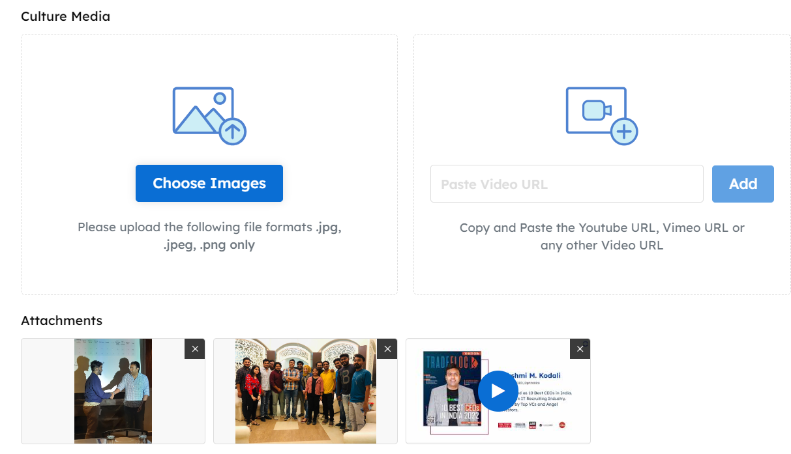The width and height of the screenshot is (791, 454).
Task: Click the .jpg, .jpeg, .png format hint text
Action: click(x=209, y=236)
